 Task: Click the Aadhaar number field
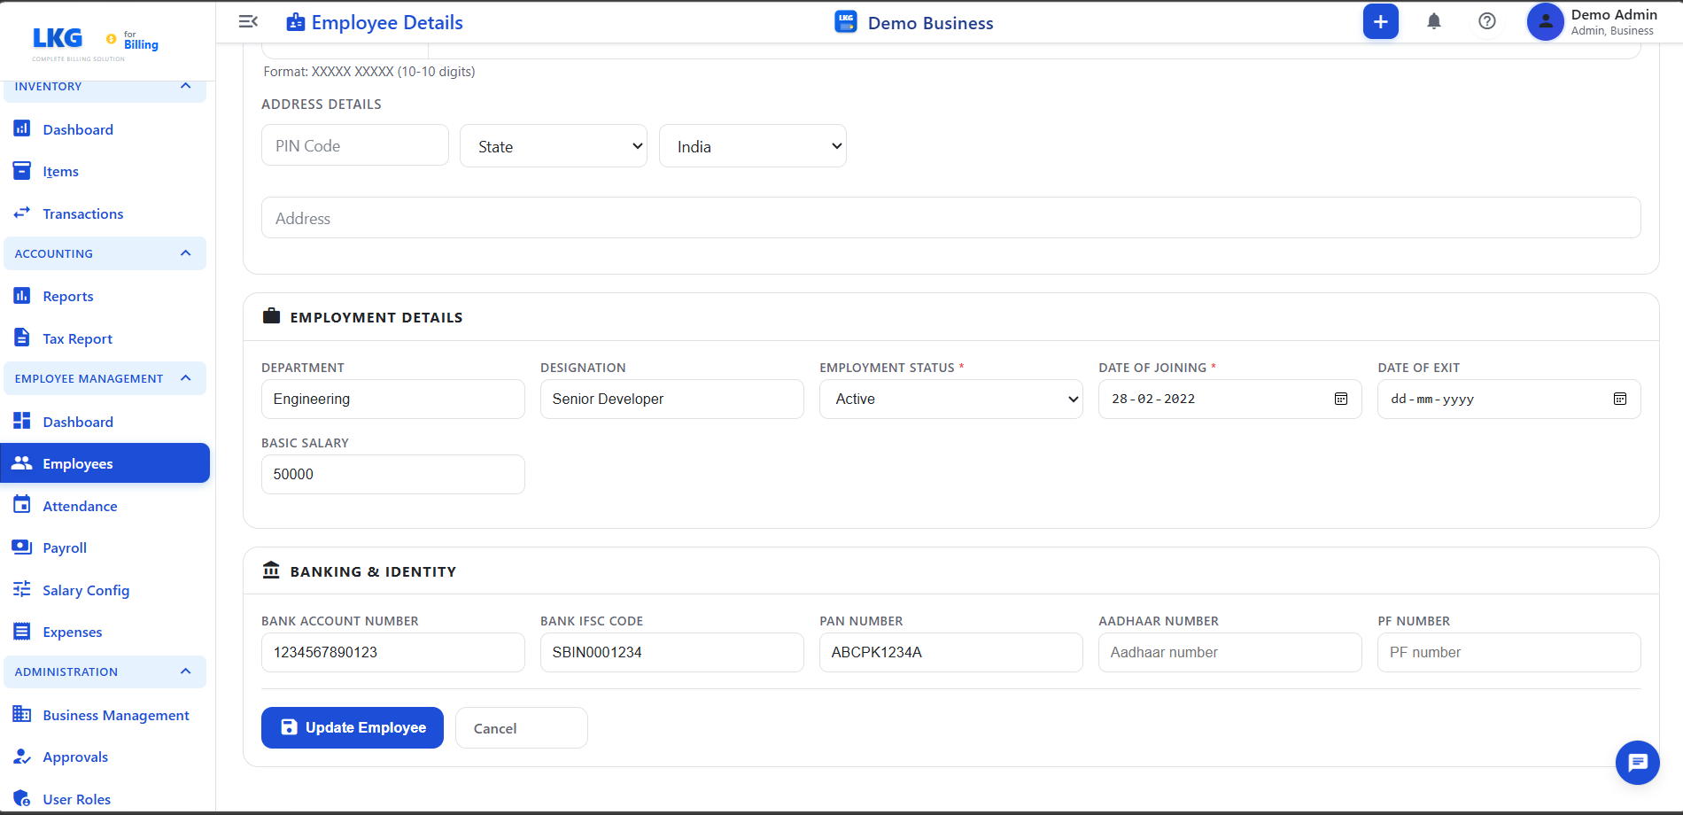[x=1230, y=652]
